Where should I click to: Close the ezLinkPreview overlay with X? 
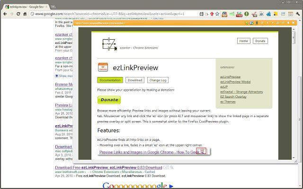[294, 23]
